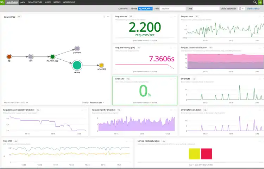Click the SignalFx logo icon

2,2
